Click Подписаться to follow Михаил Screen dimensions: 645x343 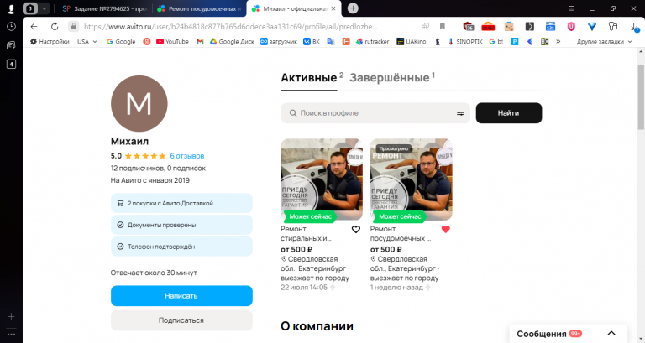pos(181,320)
